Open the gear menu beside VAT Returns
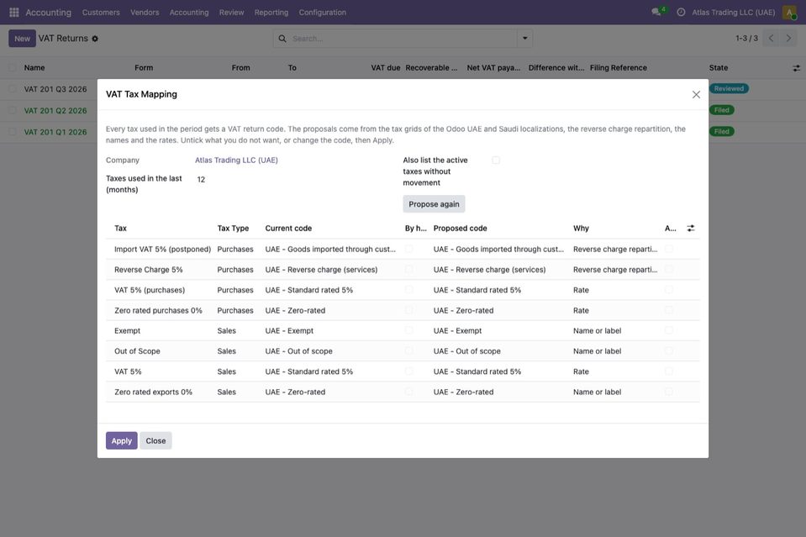Screen dimensions: 806x537 (95, 39)
